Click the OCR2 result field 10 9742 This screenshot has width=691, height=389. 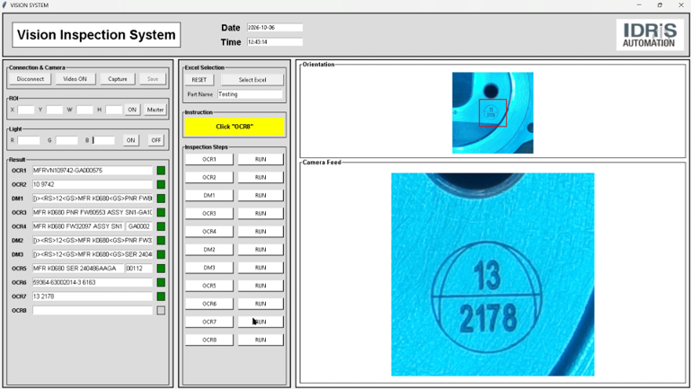point(93,184)
